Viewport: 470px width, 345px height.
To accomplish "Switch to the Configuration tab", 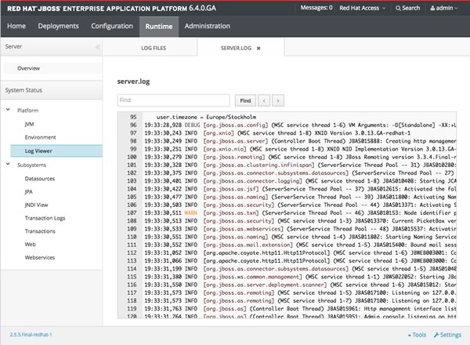I will tap(111, 26).
